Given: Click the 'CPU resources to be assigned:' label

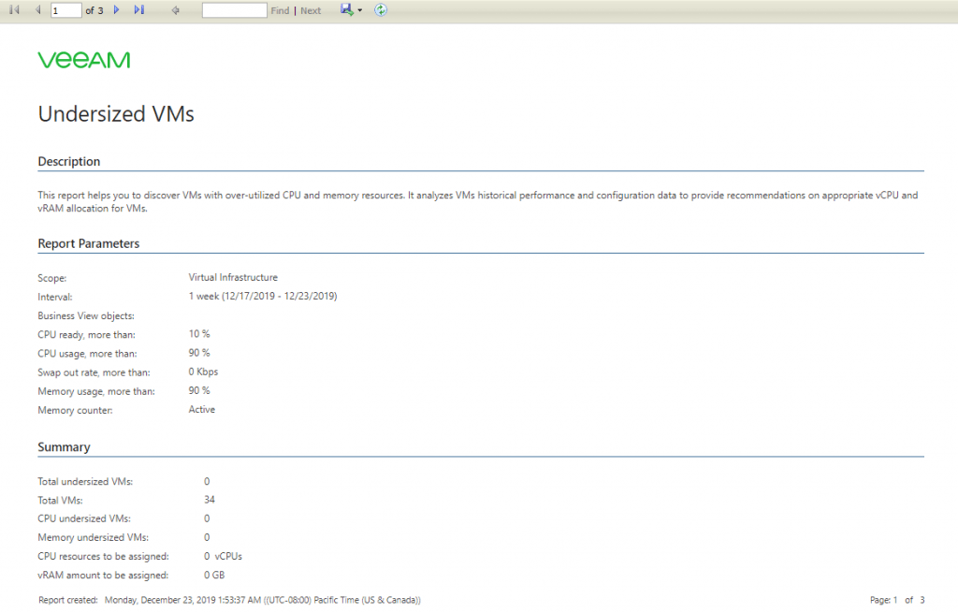Looking at the screenshot, I should [x=103, y=557].
